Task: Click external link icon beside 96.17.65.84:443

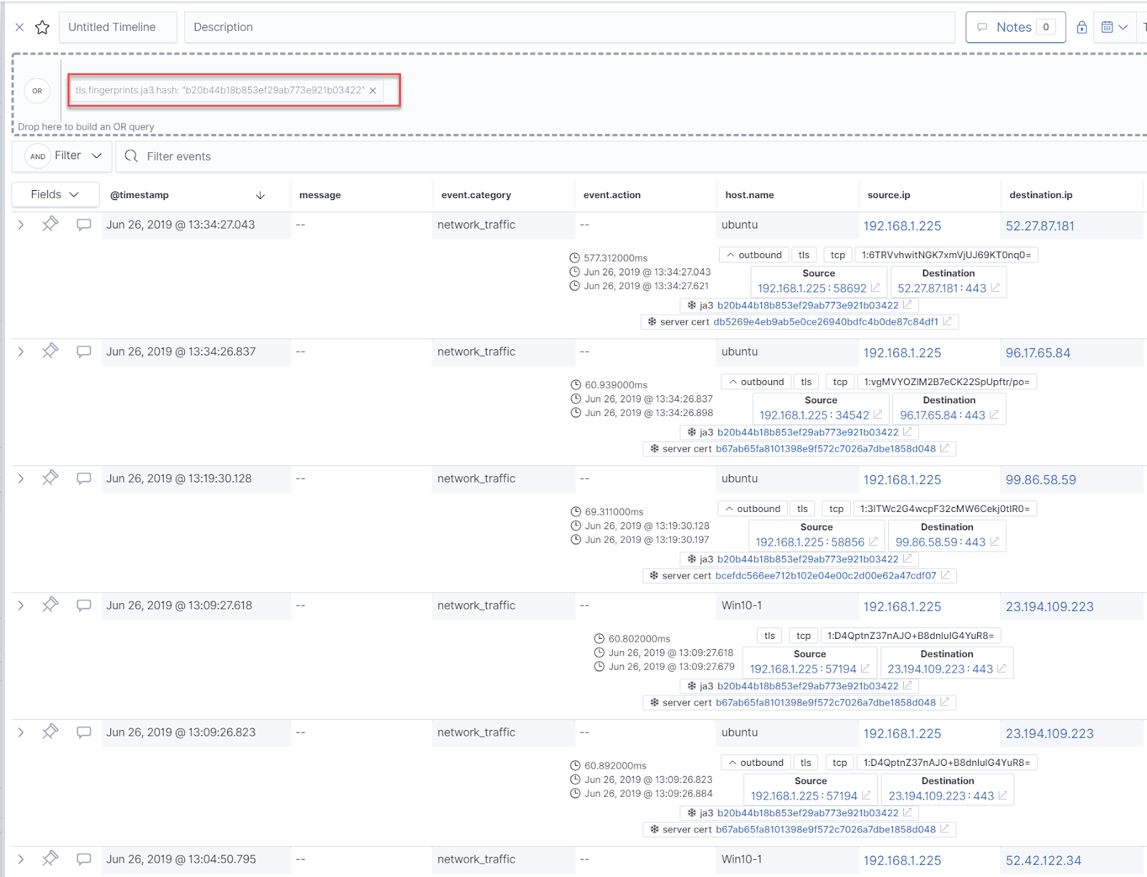Action: point(994,414)
